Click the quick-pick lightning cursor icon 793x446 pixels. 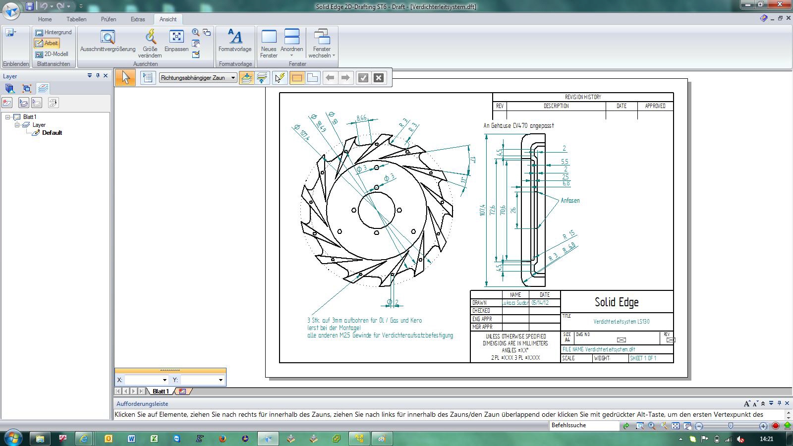(280, 77)
